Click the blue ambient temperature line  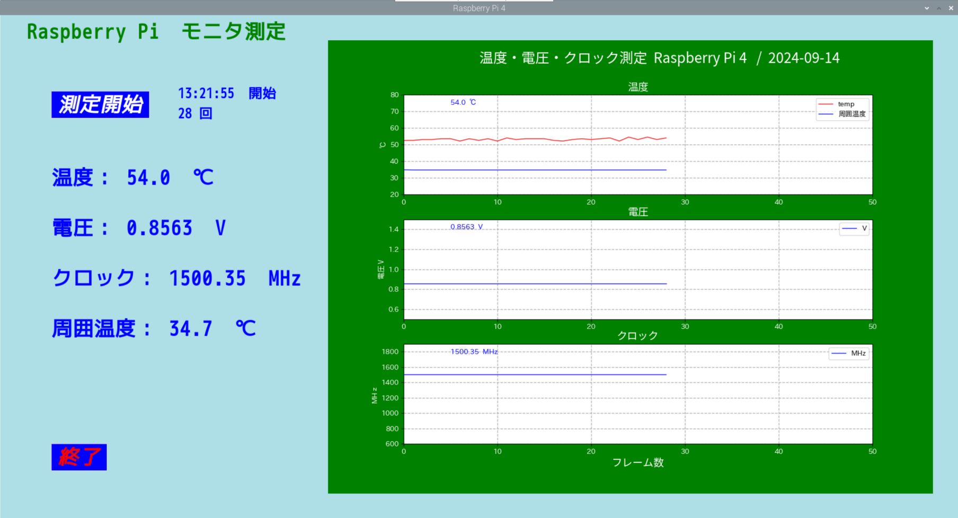(x=535, y=170)
